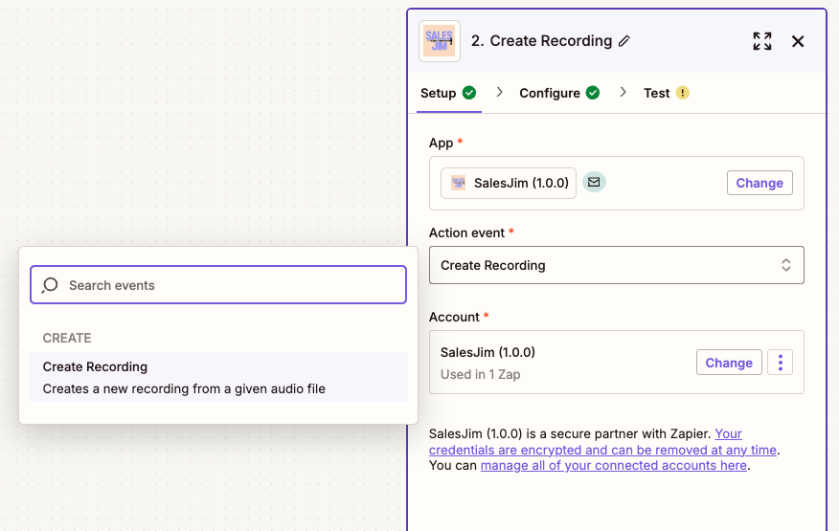Click the pencil icon to rename step
The width and height of the screenshot is (839, 531).
(x=624, y=41)
